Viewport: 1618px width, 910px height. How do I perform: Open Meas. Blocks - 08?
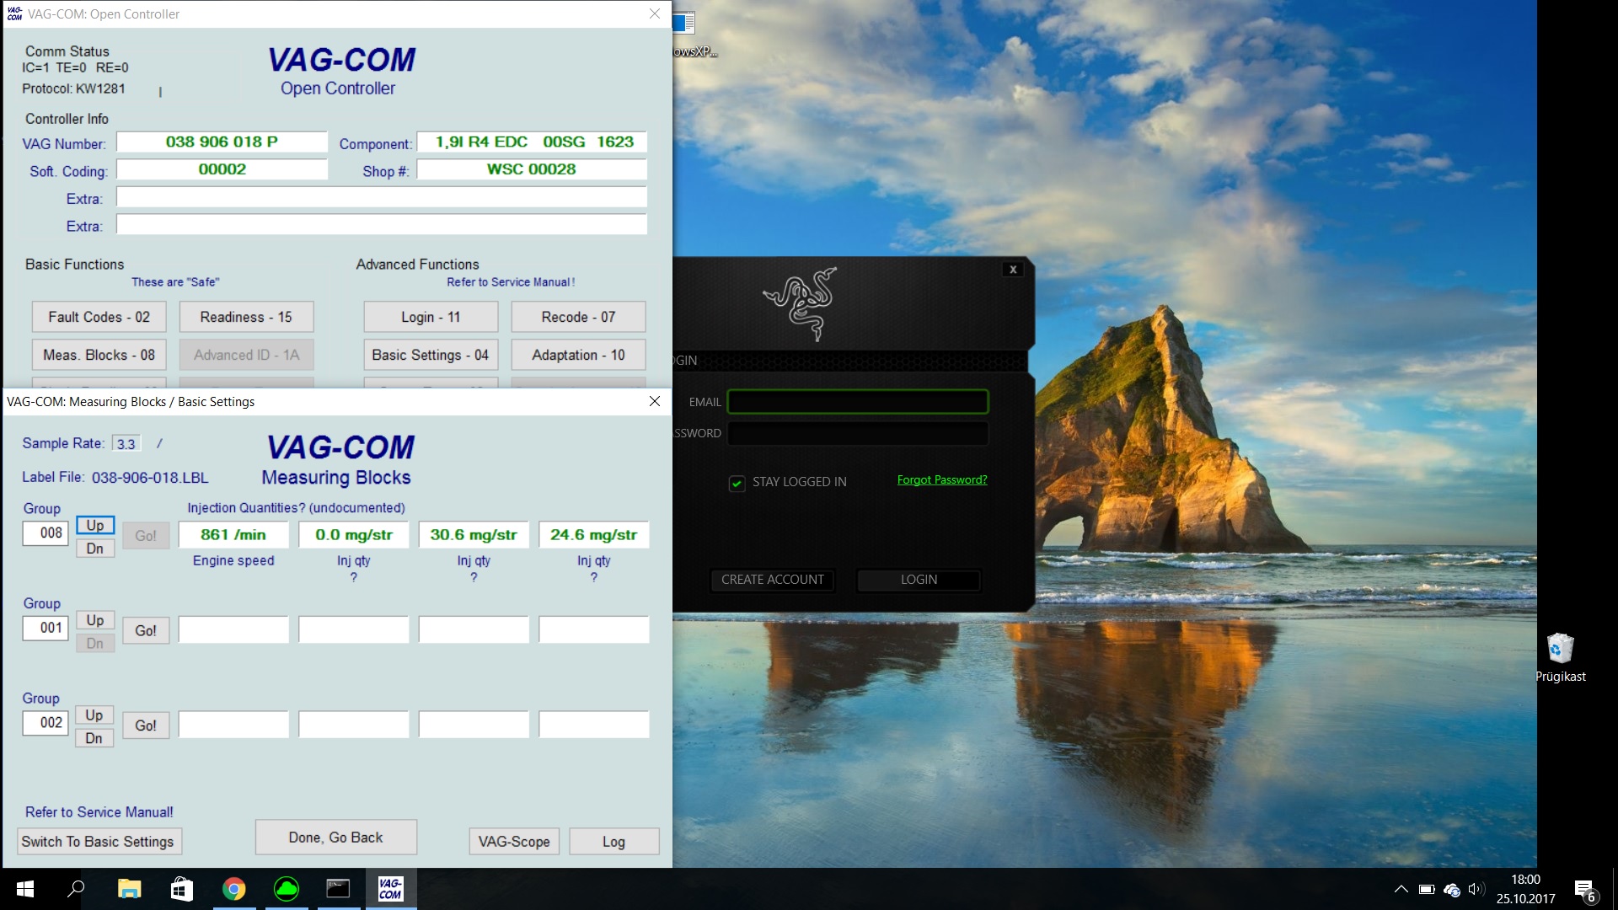(99, 355)
